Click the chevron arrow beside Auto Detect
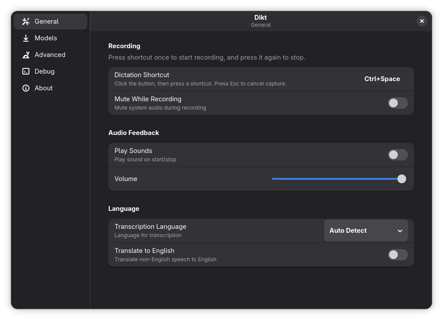 (x=400, y=231)
